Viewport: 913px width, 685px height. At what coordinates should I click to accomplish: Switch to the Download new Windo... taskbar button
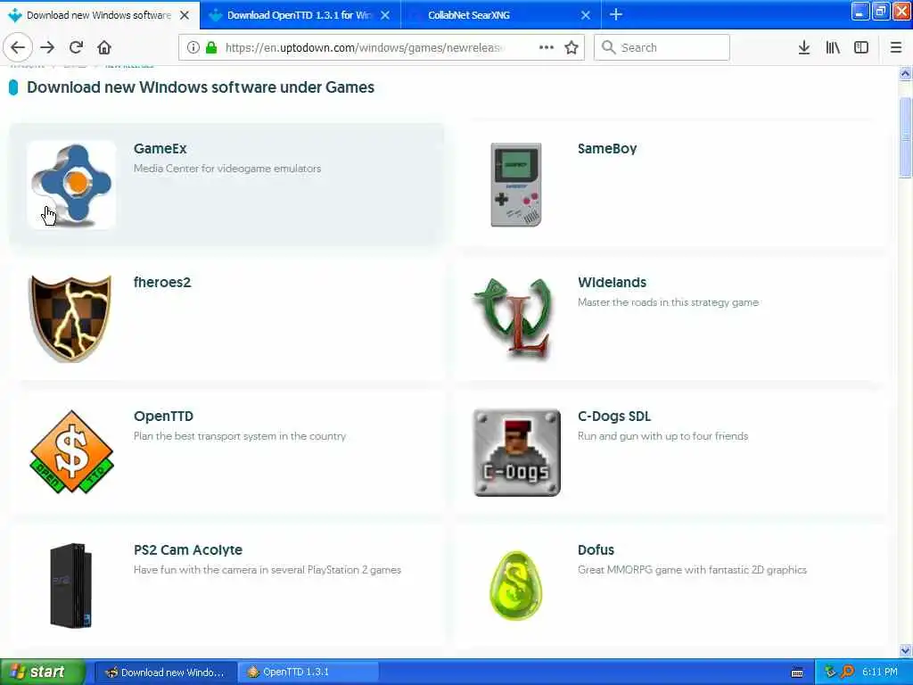tap(166, 673)
